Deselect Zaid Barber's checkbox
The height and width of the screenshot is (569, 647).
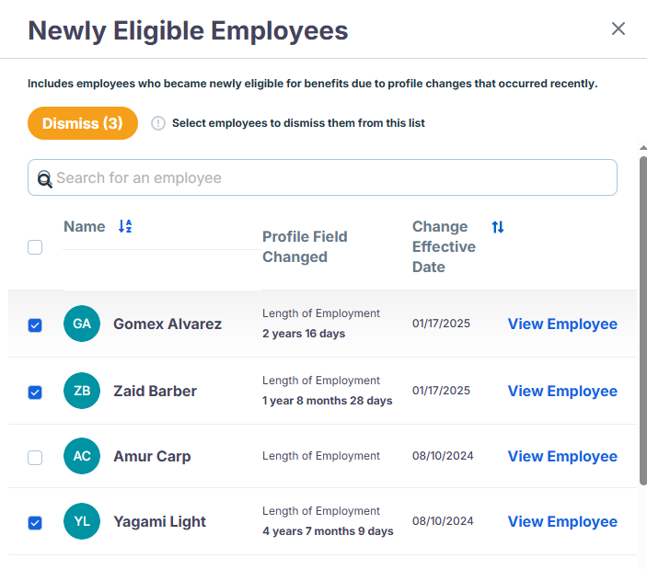click(35, 393)
